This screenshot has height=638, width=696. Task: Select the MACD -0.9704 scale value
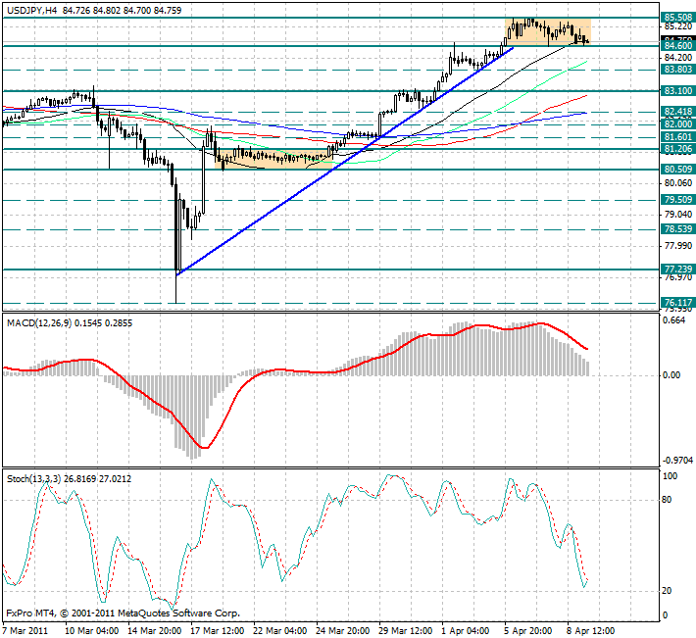676,460
